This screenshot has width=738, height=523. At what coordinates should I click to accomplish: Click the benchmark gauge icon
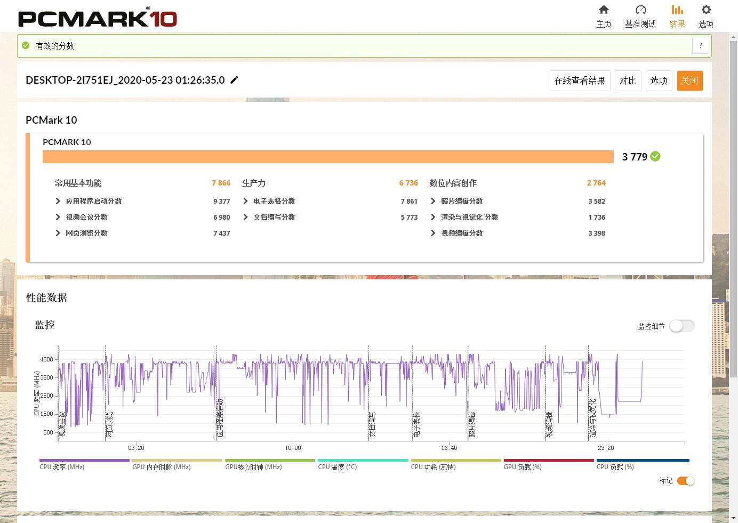click(640, 10)
